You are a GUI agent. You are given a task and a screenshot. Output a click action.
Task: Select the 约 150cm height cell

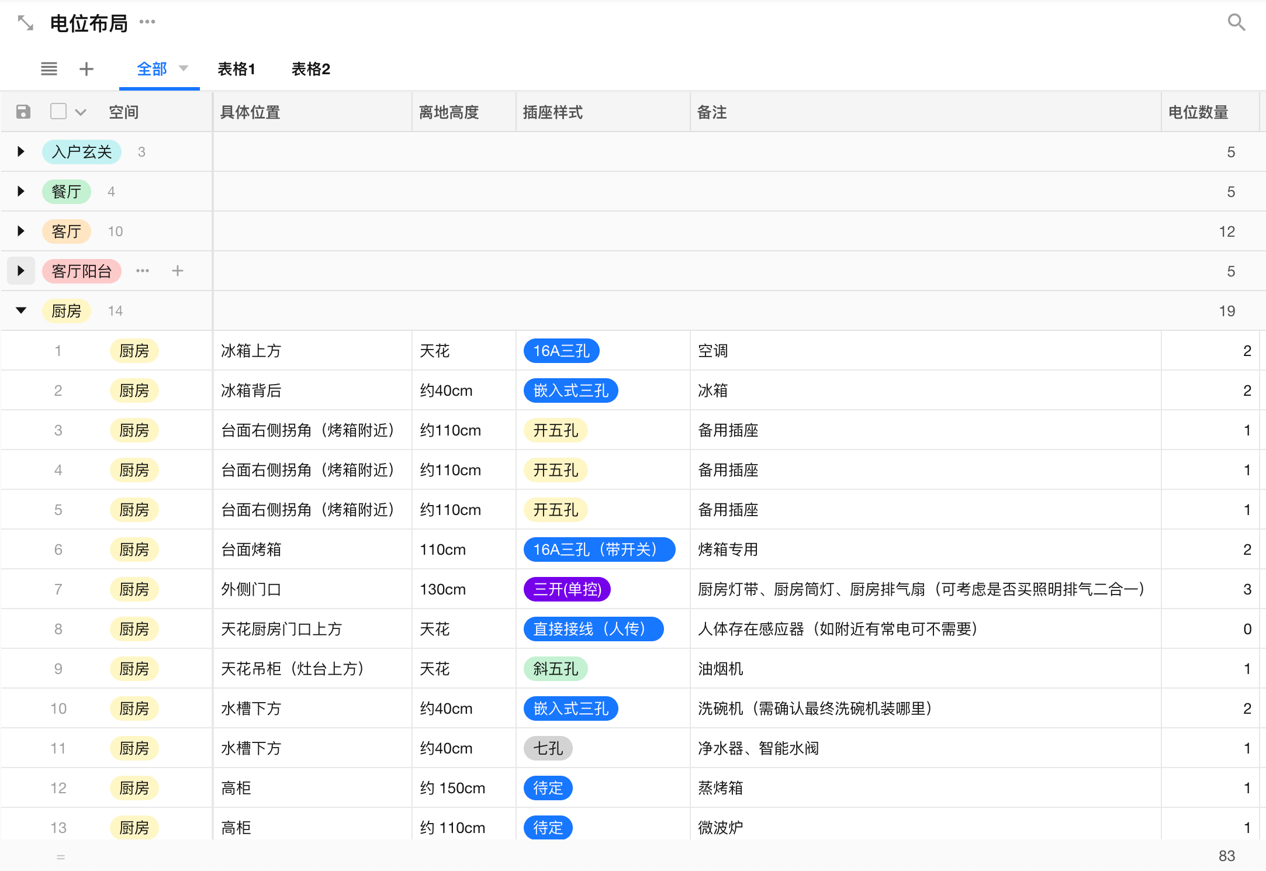[x=464, y=788]
